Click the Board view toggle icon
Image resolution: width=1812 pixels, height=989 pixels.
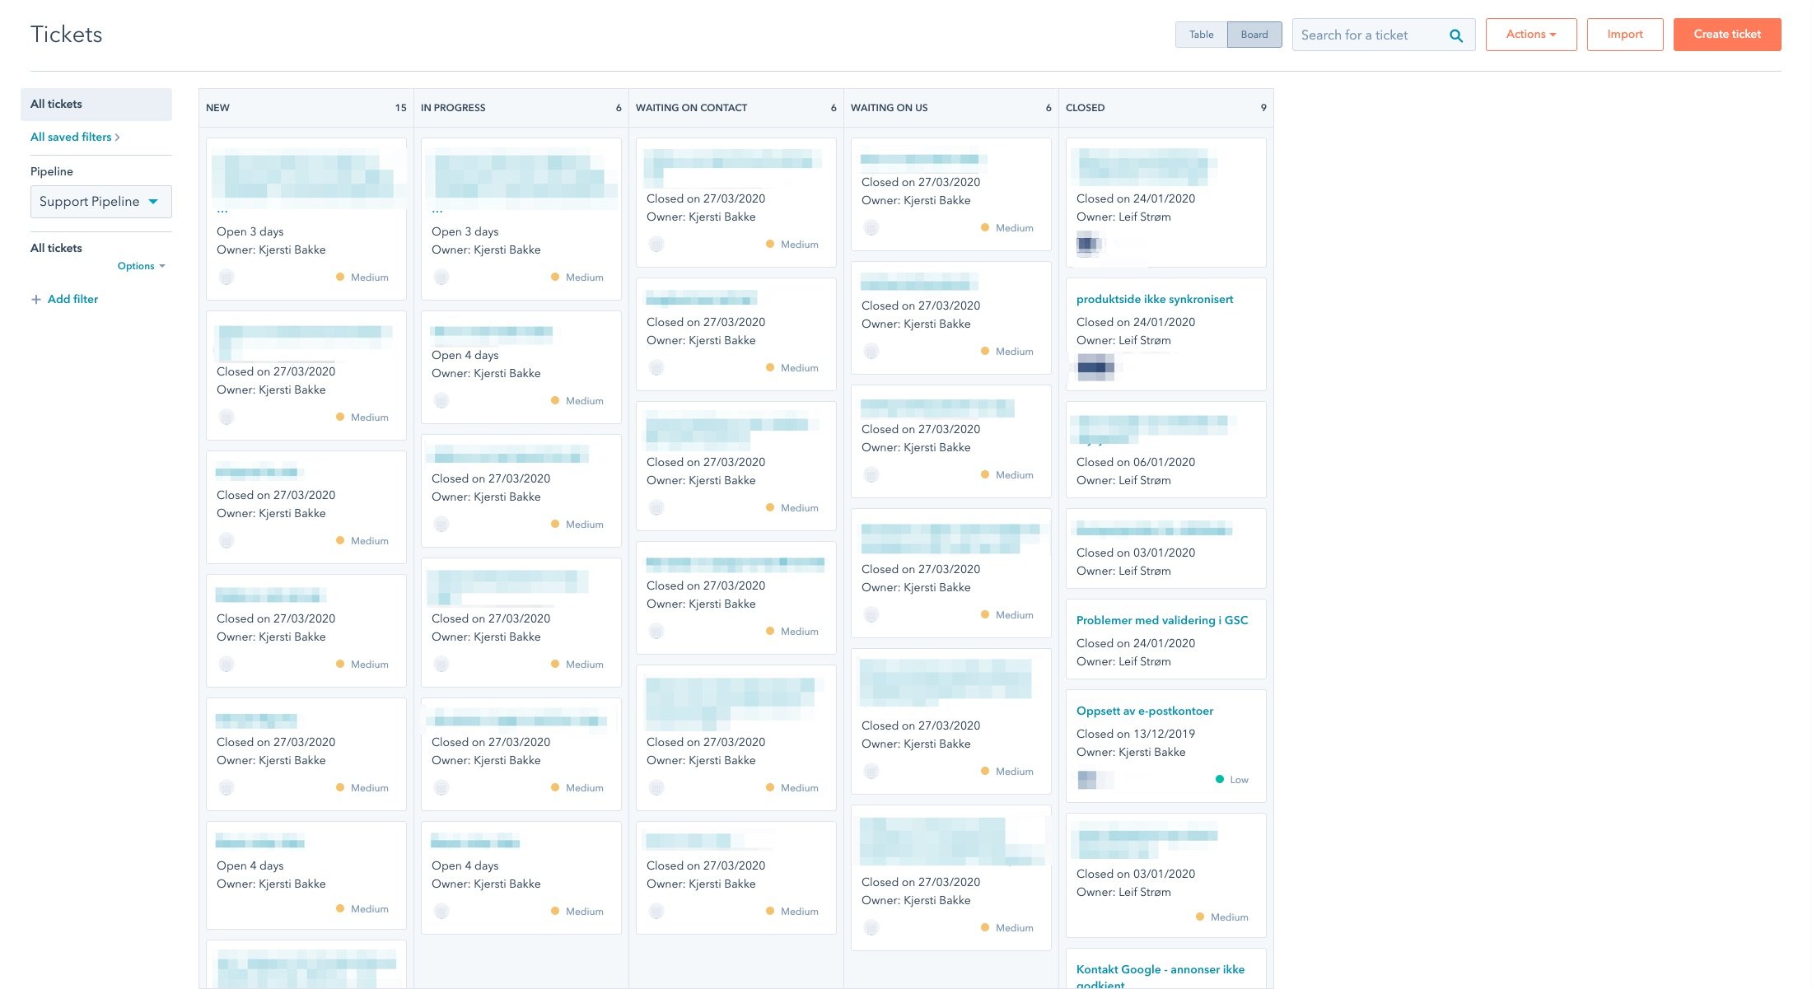pos(1254,34)
